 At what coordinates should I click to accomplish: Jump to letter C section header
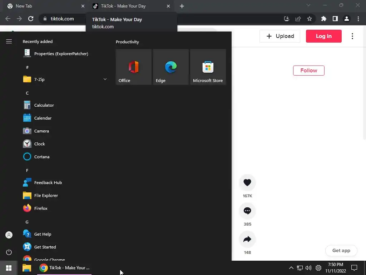(27, 93)
